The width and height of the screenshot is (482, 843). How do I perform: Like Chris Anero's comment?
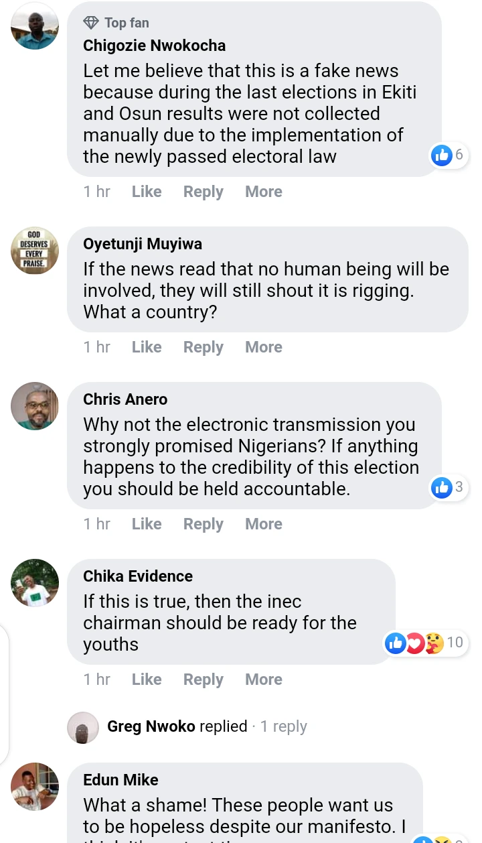coord(147,524)
